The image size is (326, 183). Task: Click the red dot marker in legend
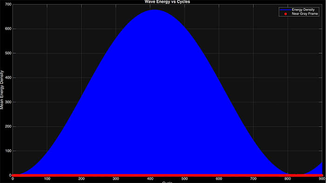click(285, 14)
